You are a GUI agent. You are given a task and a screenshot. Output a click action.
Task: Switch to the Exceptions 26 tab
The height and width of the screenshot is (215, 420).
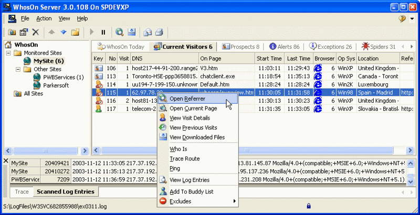[330, 47]
